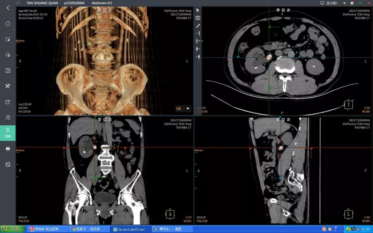The width and height of the screenshot is (373, 233).
Task: Open the settings gear in title bar
Action: point(352,3)
